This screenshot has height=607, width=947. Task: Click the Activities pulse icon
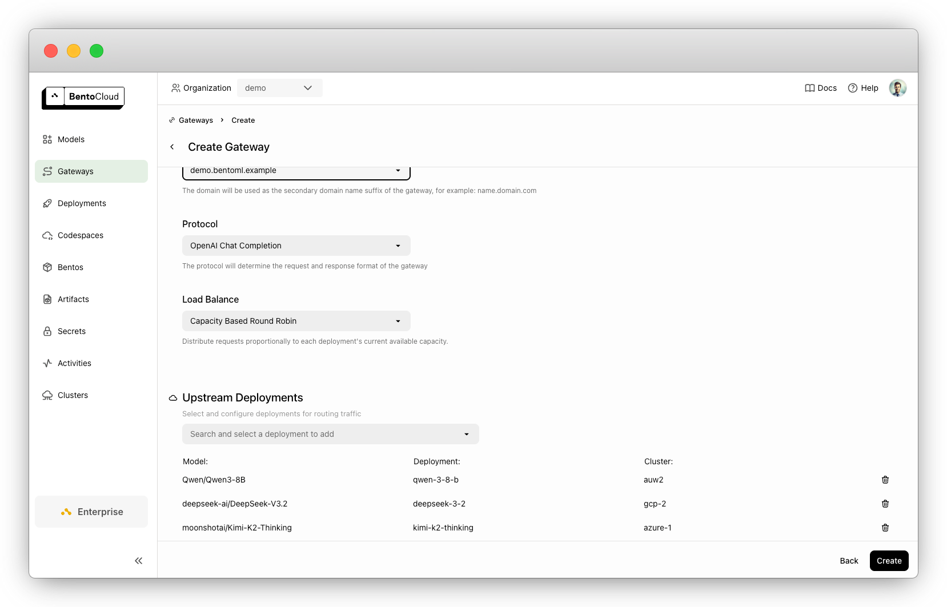pos(47,363)
